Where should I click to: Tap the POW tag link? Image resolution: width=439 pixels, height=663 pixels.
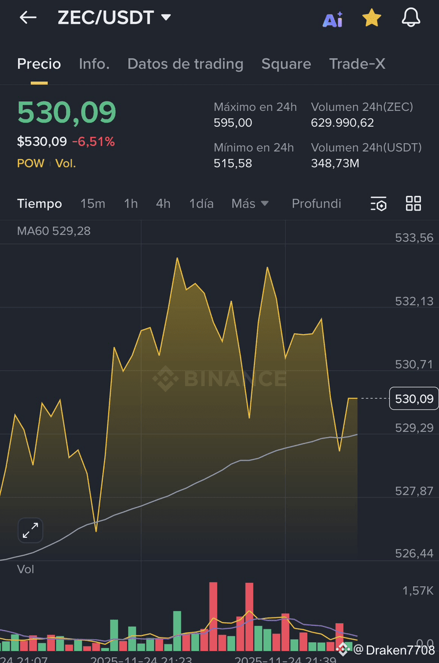(x=31, y=163)
